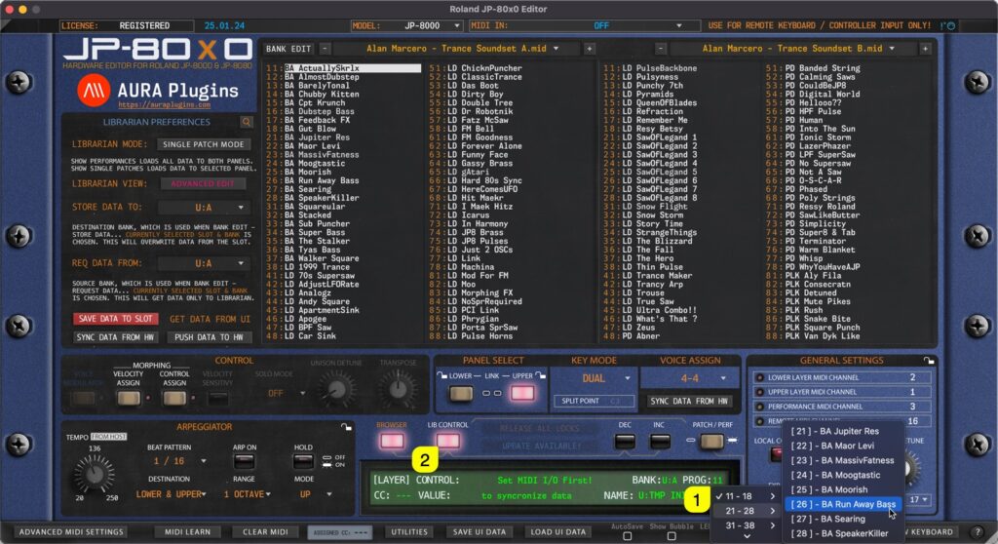Open the 31 - 38 submenu

coord(746,525)
